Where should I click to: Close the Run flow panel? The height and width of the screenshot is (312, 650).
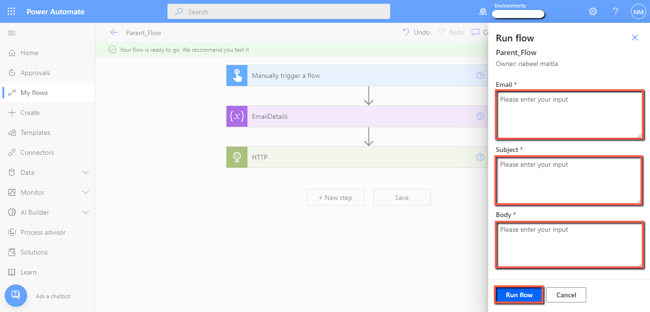pyautogui.click(x=635, y=38)
